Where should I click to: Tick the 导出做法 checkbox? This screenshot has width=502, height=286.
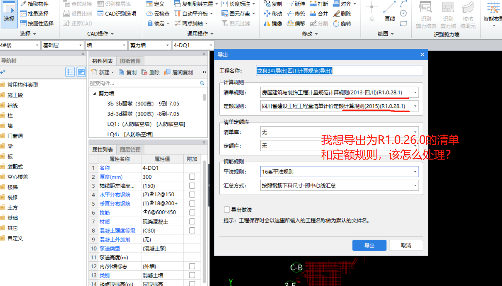[x=227, y=209]
